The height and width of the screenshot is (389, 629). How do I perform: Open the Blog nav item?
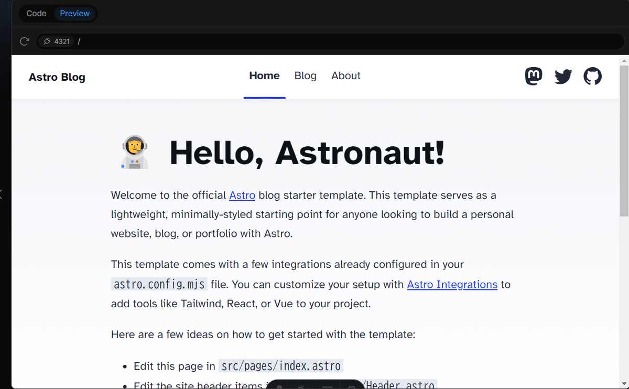tap(305, 76)
